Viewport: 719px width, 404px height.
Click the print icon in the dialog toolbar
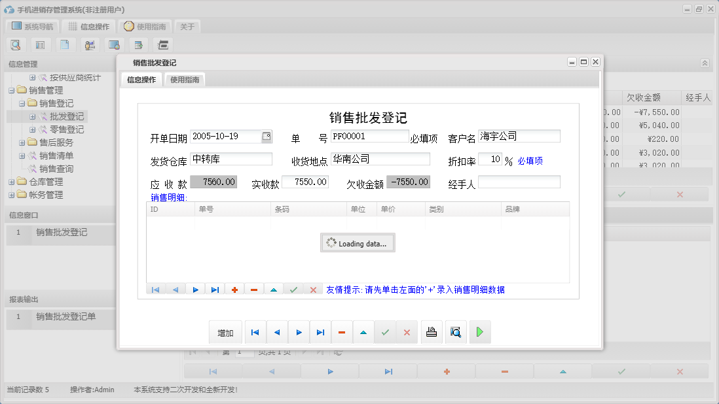pos(432,332)
